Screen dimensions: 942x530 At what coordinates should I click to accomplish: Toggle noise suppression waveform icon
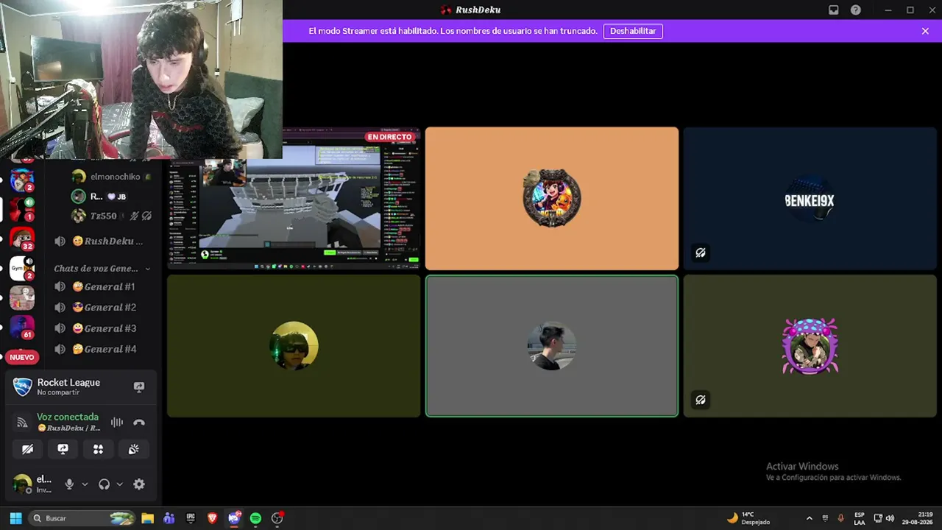[117, 423]
